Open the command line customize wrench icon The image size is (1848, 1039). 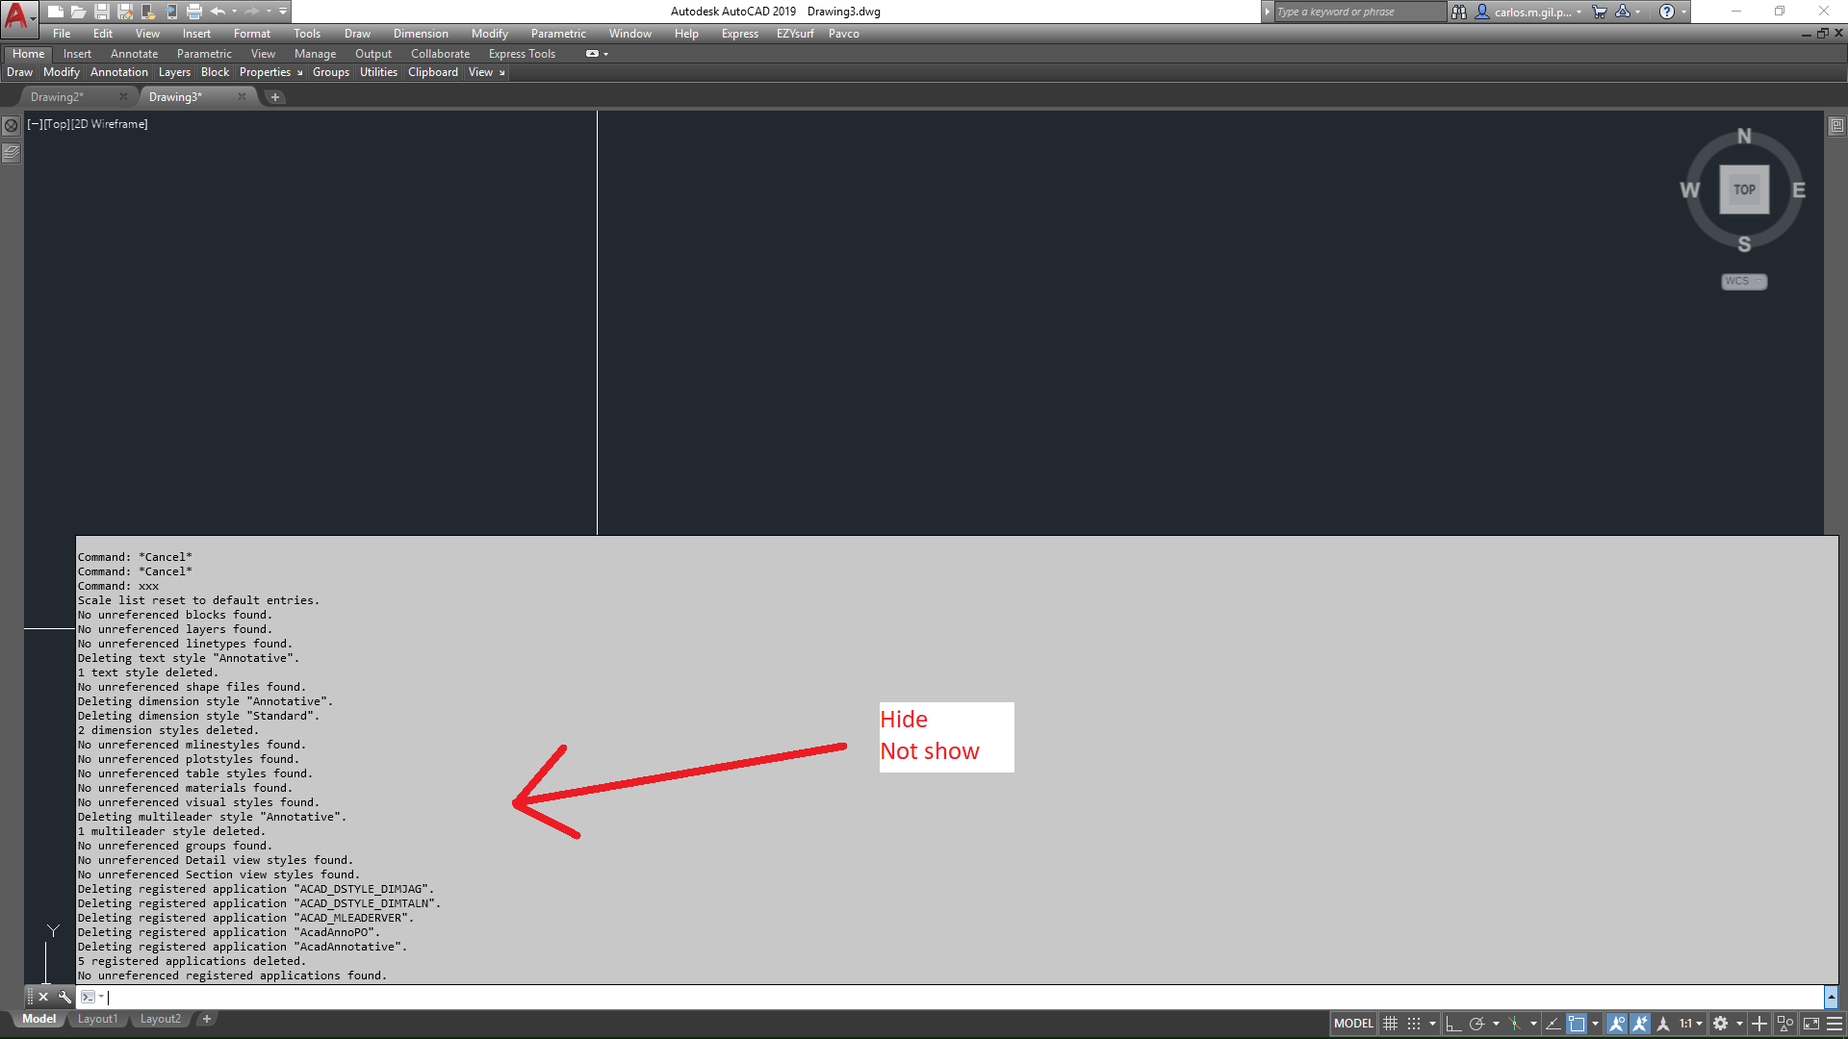pyautogui.click(x=64, y=997)
